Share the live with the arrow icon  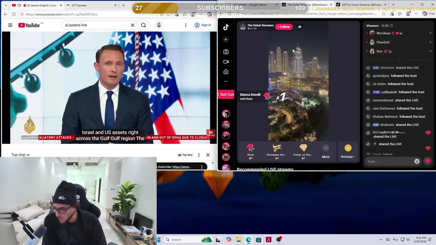[x=299, y=27]
